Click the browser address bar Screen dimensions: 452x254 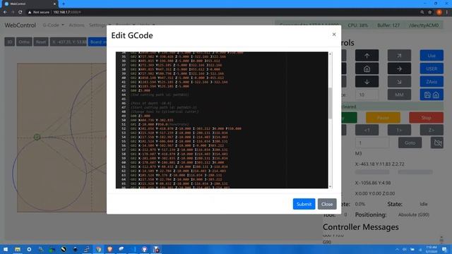coord(222,12)
